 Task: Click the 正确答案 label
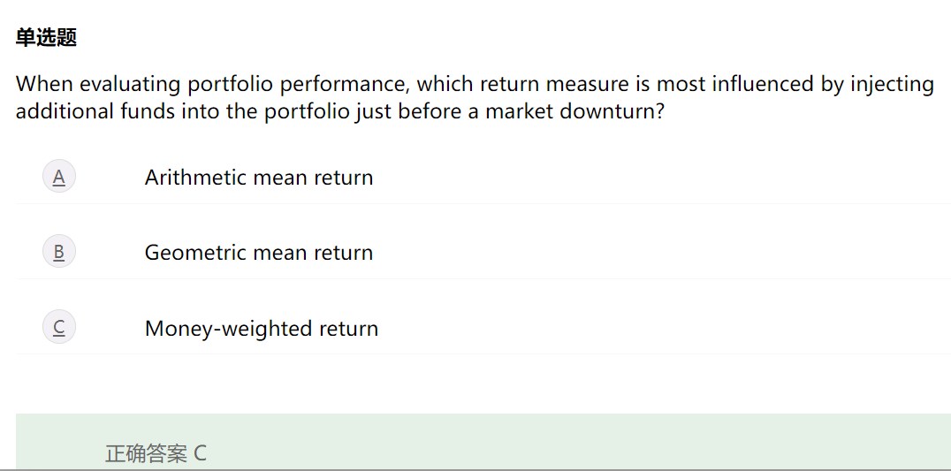pyautogui.click(x=146, y=454)
